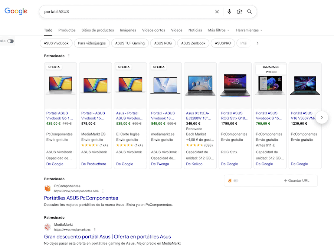Screen dimensions: 334x251
Task: Click the Vivobook Go 429,00 € laptop image
Action: click(60, 86)
